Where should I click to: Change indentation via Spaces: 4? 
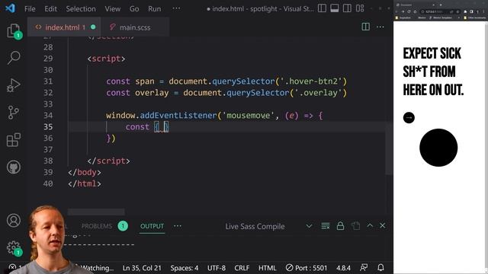click(x=185, y=268)
